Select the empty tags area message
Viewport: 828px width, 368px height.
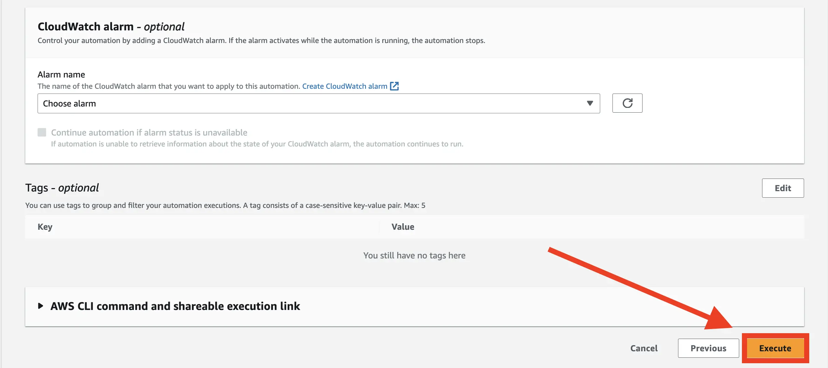(414, 255)
